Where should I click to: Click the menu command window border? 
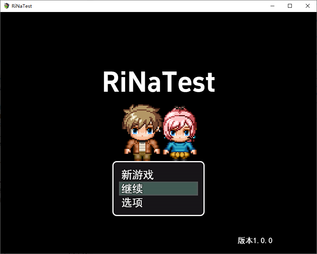[158, 161]
